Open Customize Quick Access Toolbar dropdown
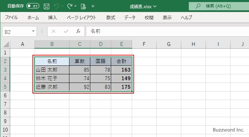Image resolution: width=249 pixels, height=137 pixels. click(93, 7)
